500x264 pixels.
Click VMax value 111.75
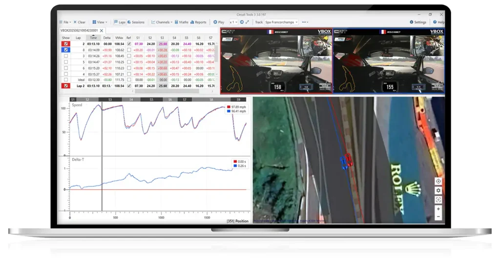point(119,80)
